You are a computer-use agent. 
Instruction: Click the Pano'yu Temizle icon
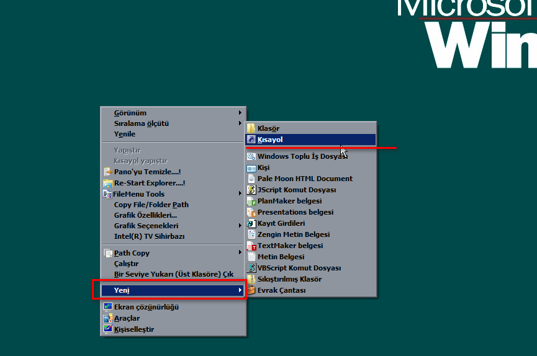(x=108, y=172)
